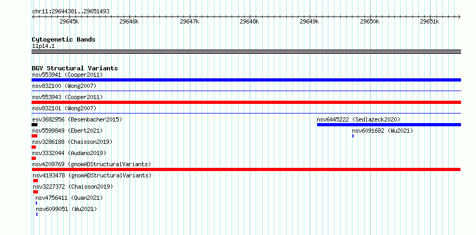
Task: Select the red block under nsv5599849
Action: tap(34, 136)
